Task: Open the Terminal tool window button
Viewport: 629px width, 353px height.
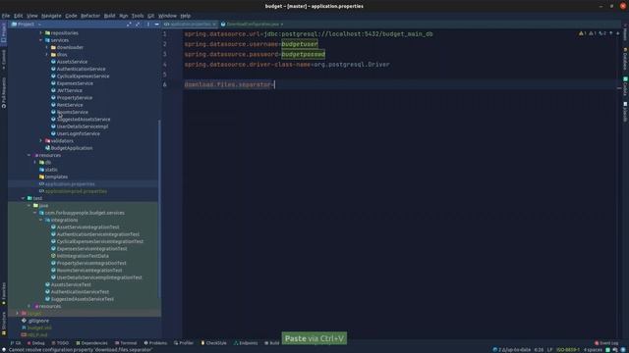Action: [126, 343]
